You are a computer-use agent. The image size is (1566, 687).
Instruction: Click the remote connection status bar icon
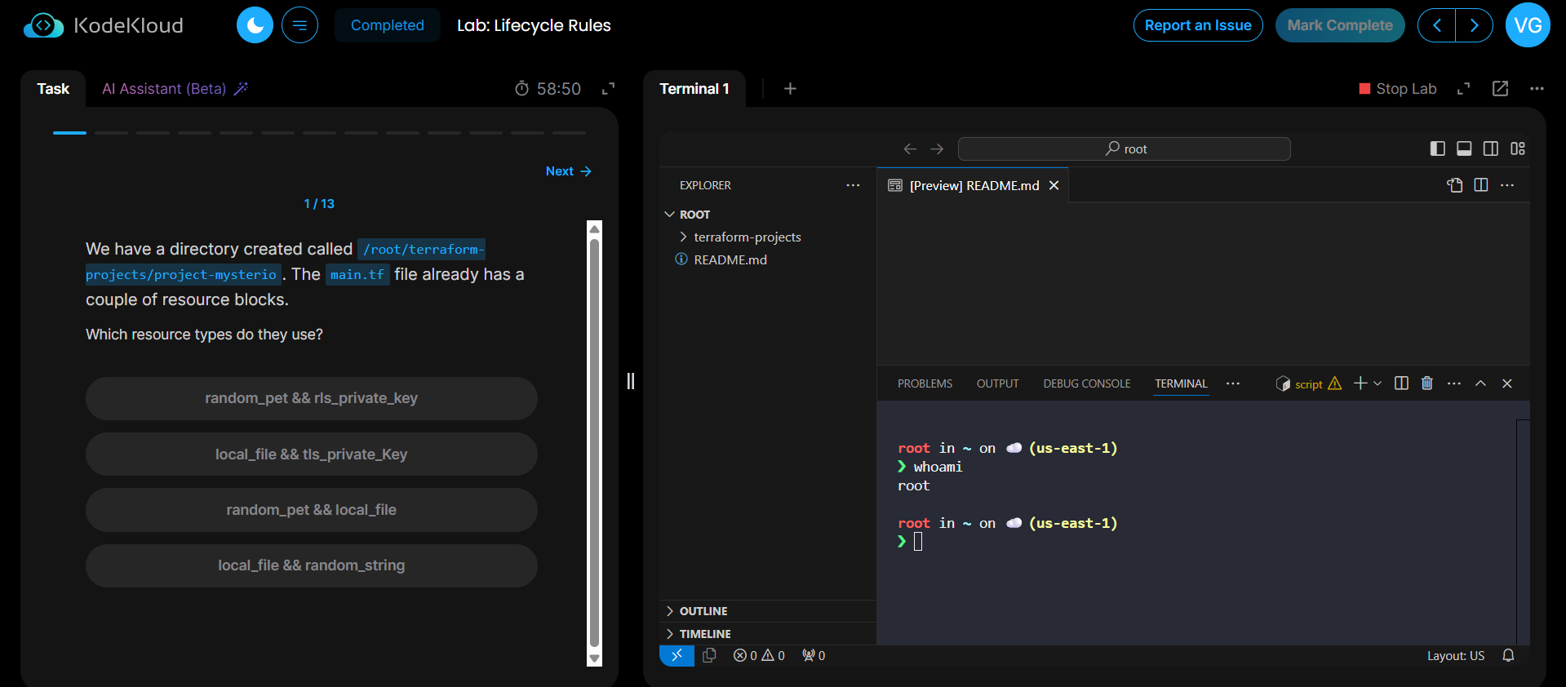[x=677, y=655]
